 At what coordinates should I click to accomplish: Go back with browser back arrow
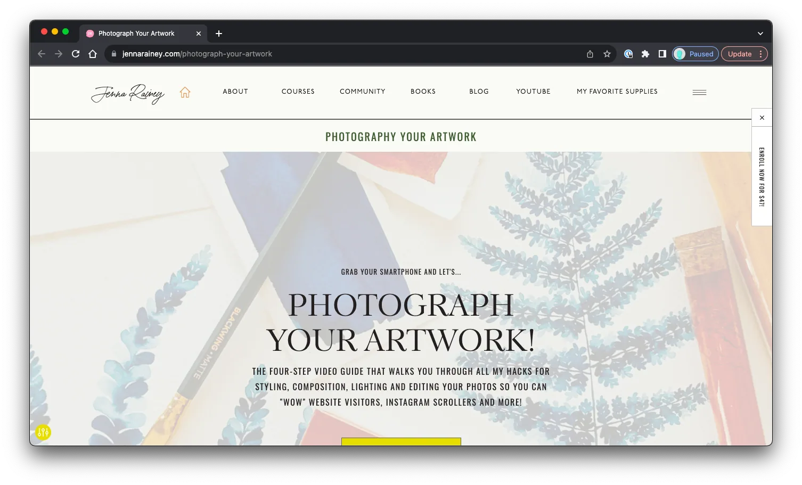[x=42, y=54]
